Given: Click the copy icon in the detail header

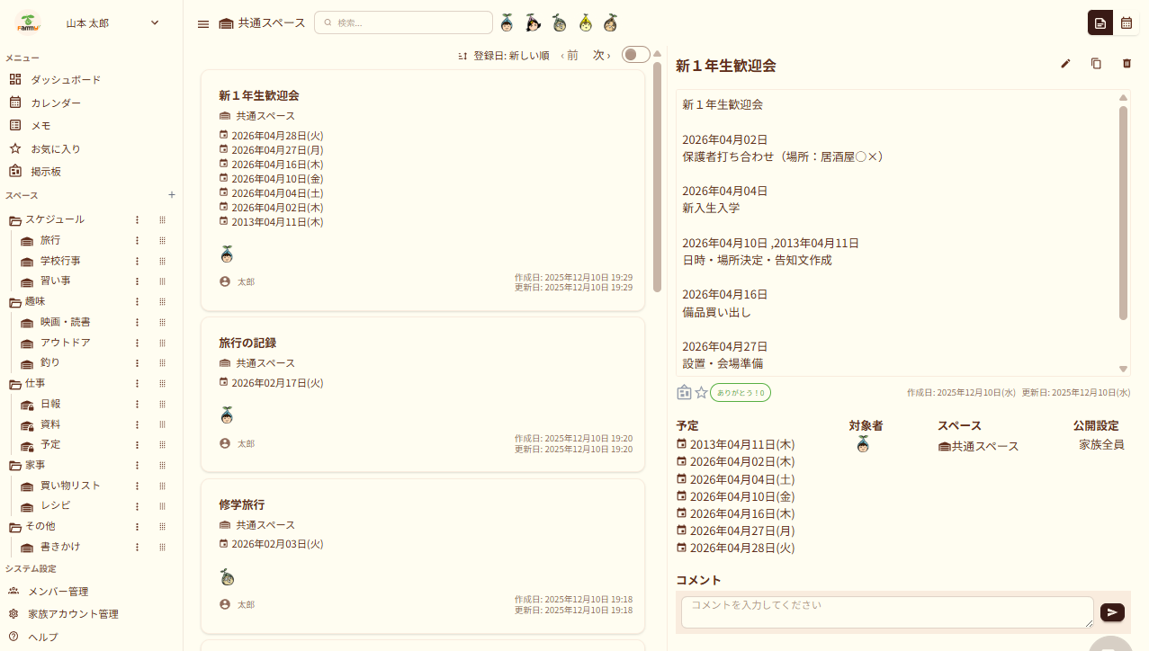Looking at the screenshot, I should pyautogui.click(x=1096, y=64).
